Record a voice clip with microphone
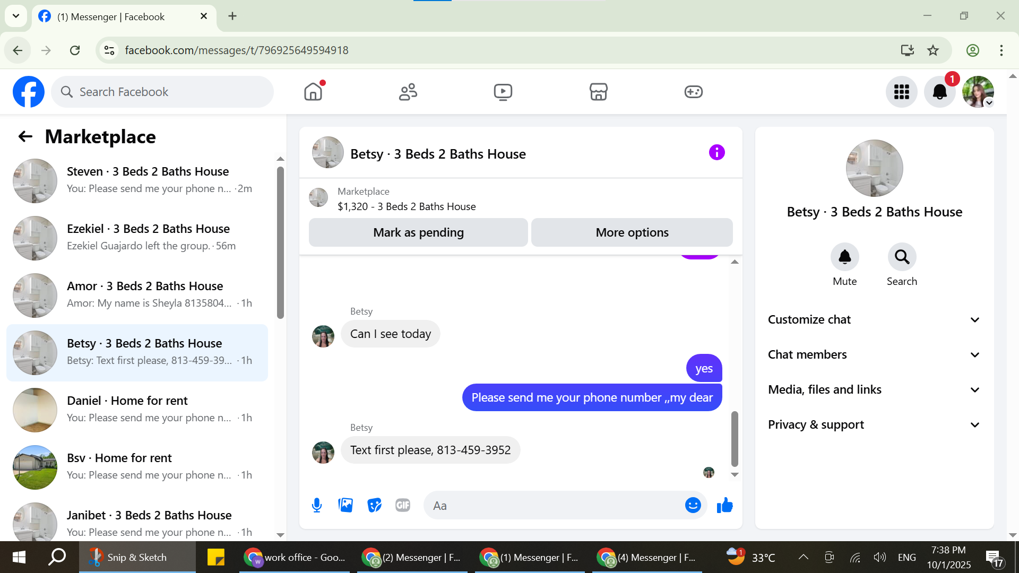Image resolution: width=1019 pixels, height=573 pixels. (317, 506)
